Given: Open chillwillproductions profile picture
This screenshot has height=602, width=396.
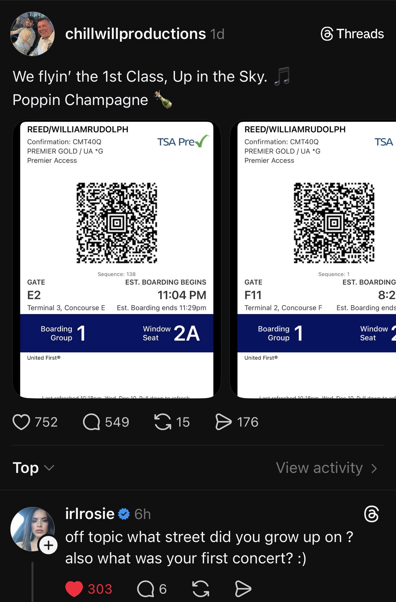Looking at the screenshot, I should (x=32, y=34).
